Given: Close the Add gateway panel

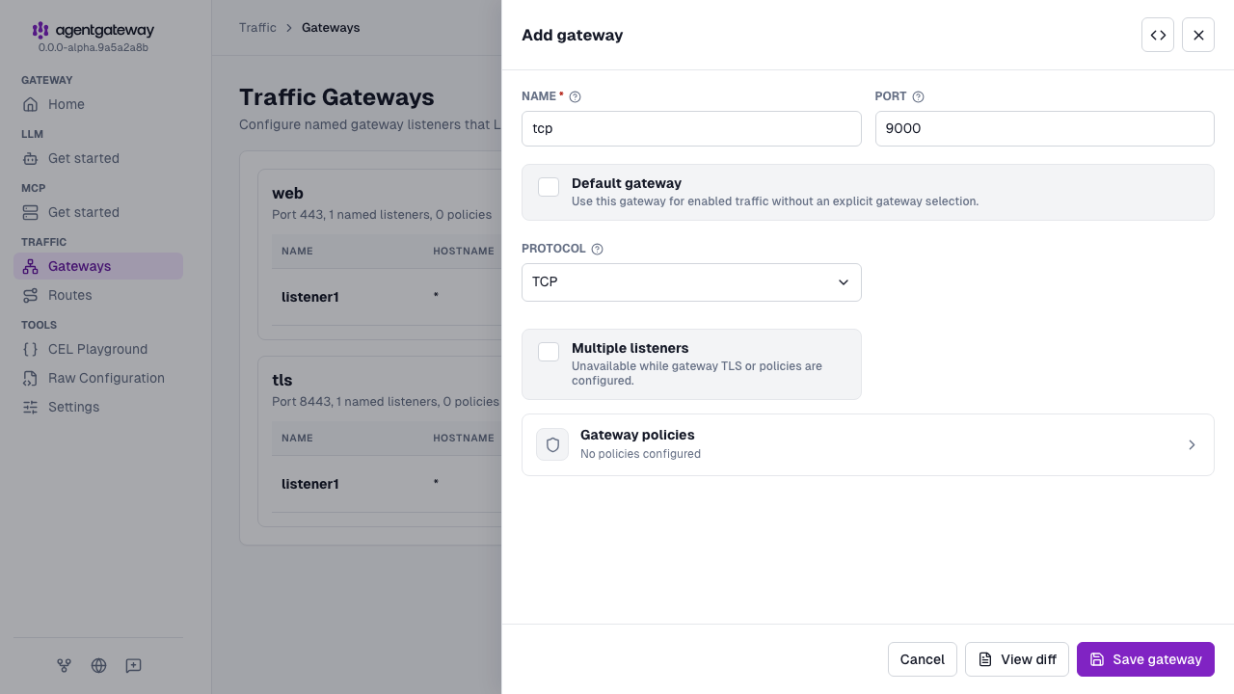Looking at the screenshot, I should coord(1198,35).
